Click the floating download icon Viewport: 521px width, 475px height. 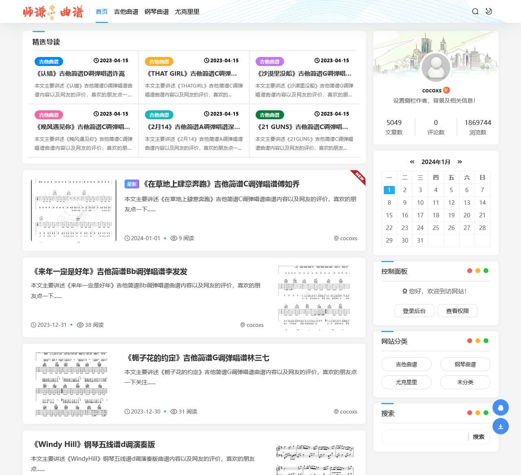501,426
